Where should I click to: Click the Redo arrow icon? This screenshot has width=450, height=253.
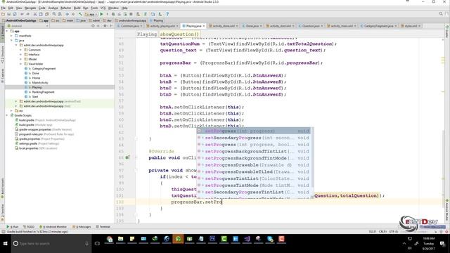click(28, 14)
